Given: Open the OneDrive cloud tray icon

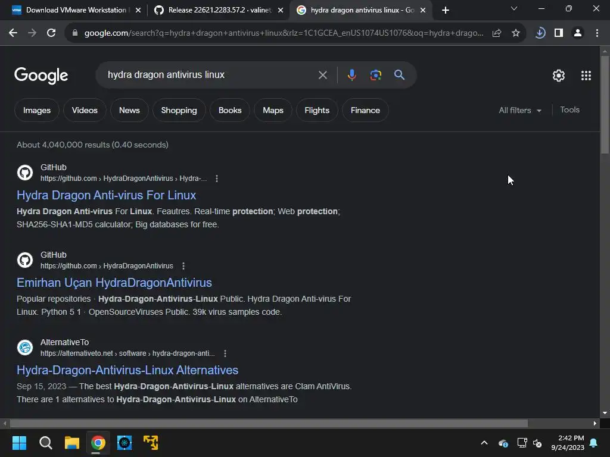Looking at the screenshot, I should [503, 443].
